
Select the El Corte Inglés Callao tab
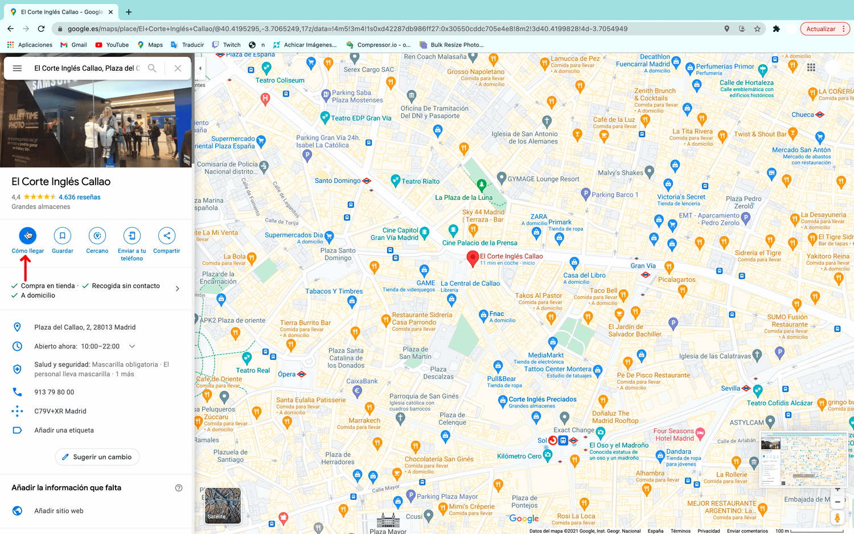click(61, 12)
